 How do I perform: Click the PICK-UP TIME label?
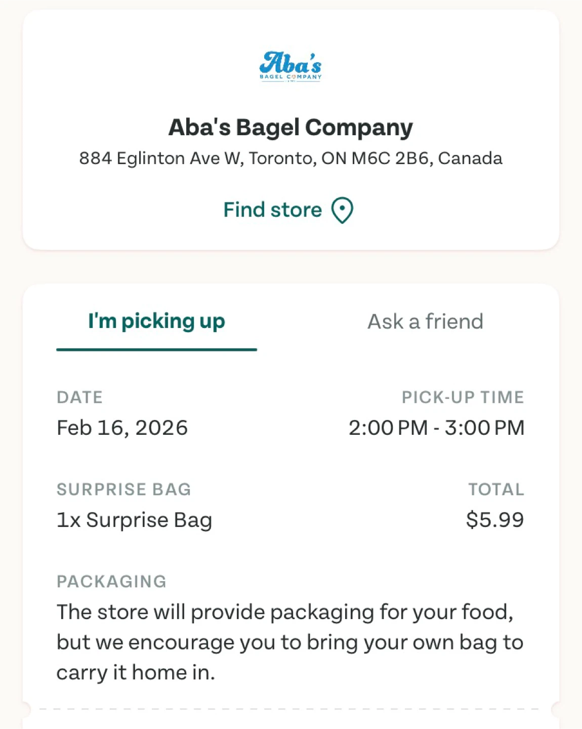(x=463, y=397)
